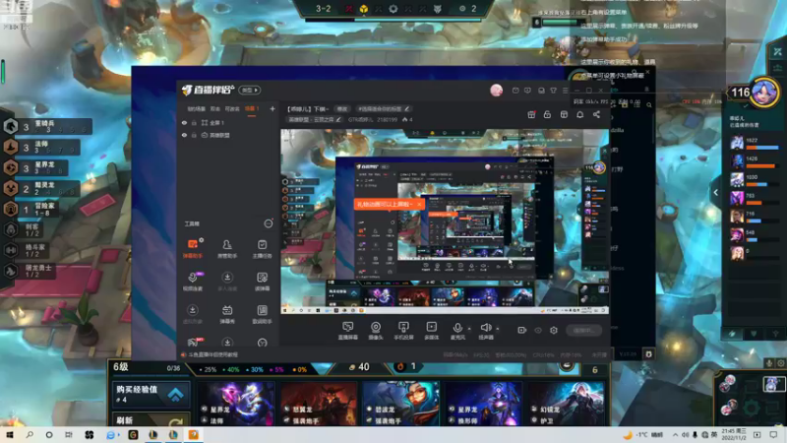The height and width of the screenshot is (443, 787).
Task: Expand speaker options arrow
Action: tap(498, 329)
